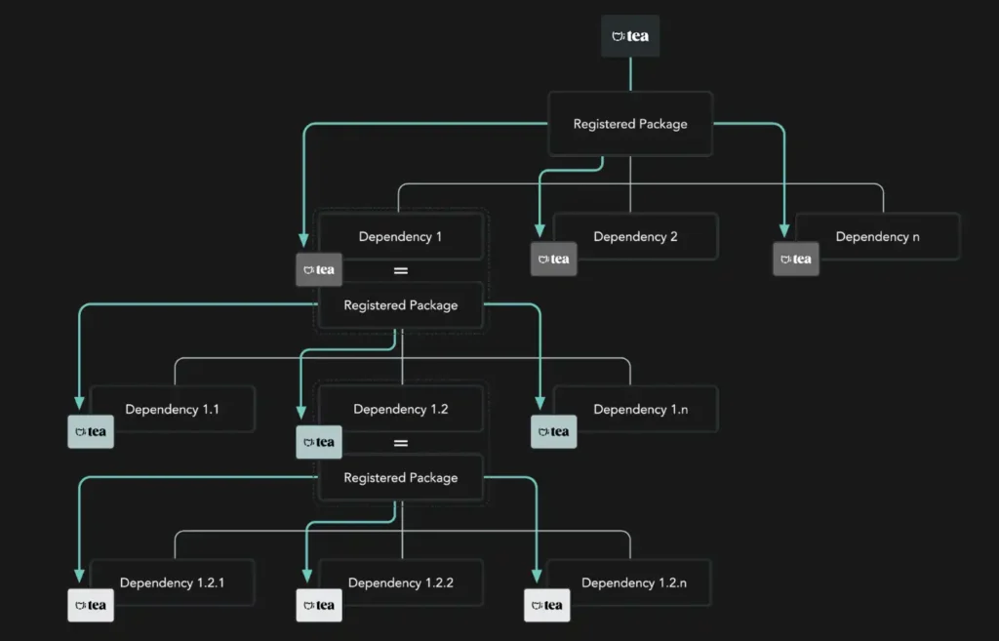Click tea badge beside Dependency 1.1
This screenshot has width=999, height=641.
(x=91, y=431)
